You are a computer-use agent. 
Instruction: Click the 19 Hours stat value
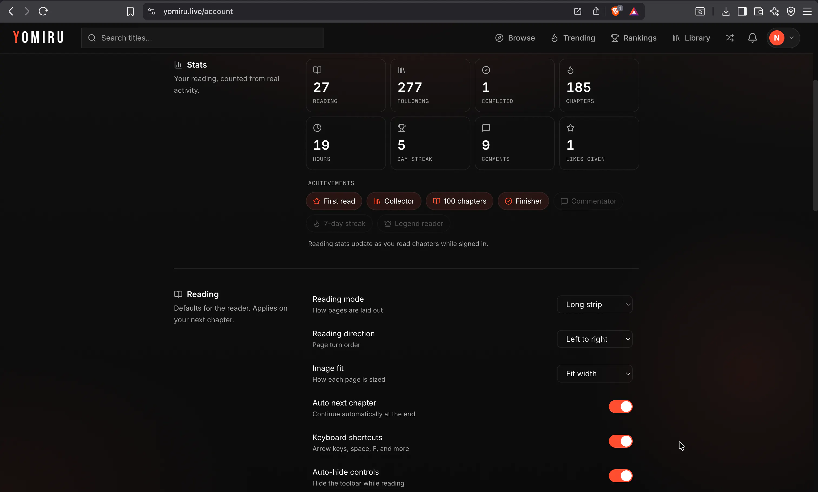[x=321, y=145]
